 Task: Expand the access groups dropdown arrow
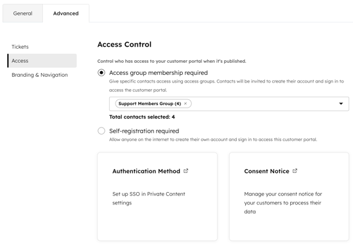[x=341, y=104]
